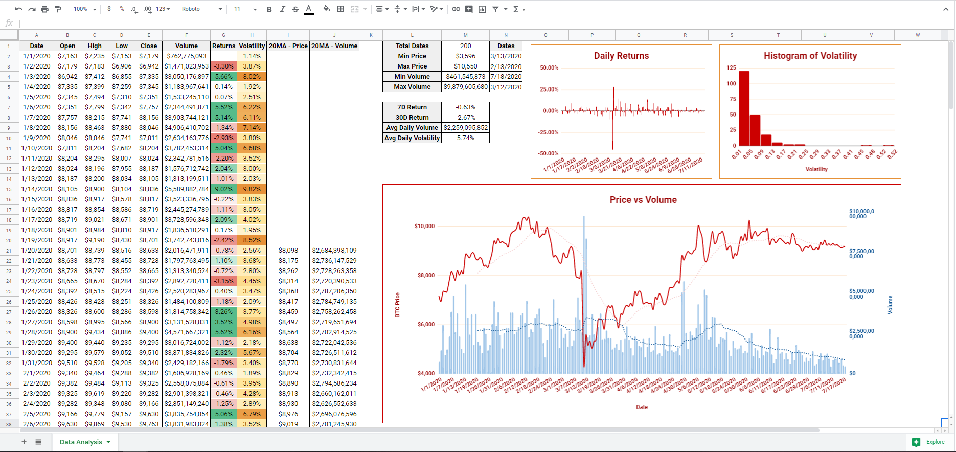Select the Price vs Volume chart

click(642, 304)
